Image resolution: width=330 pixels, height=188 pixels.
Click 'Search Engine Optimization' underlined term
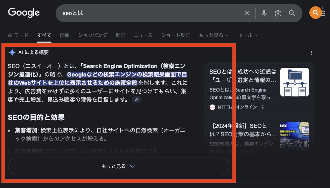[120, 66]
